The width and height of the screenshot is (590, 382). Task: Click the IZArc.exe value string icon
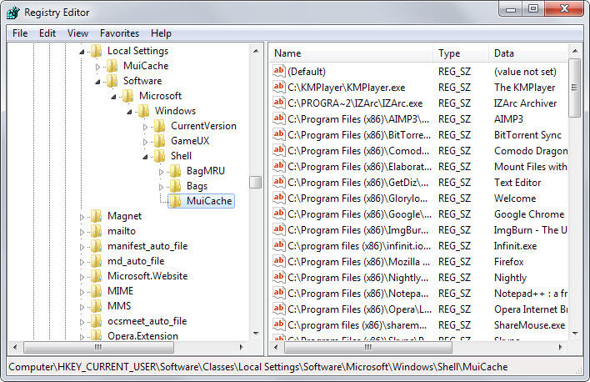tap(279, 103)
